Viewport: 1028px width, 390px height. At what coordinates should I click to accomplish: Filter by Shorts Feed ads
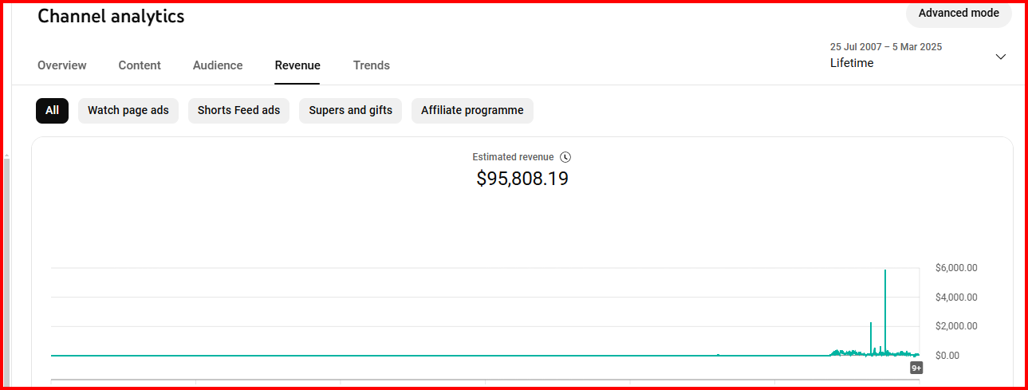[238, 111]
